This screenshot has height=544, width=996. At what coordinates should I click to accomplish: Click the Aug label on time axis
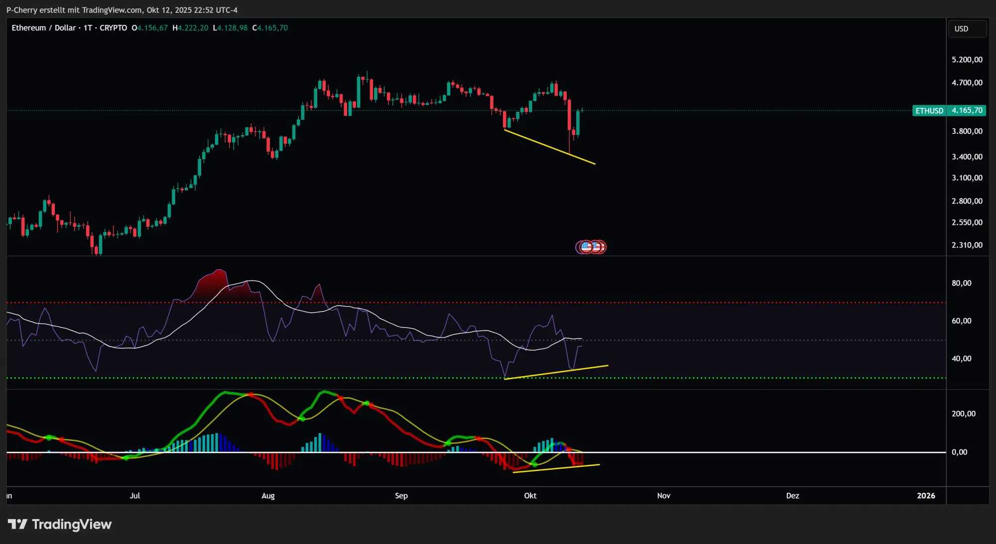click(268, 496)
